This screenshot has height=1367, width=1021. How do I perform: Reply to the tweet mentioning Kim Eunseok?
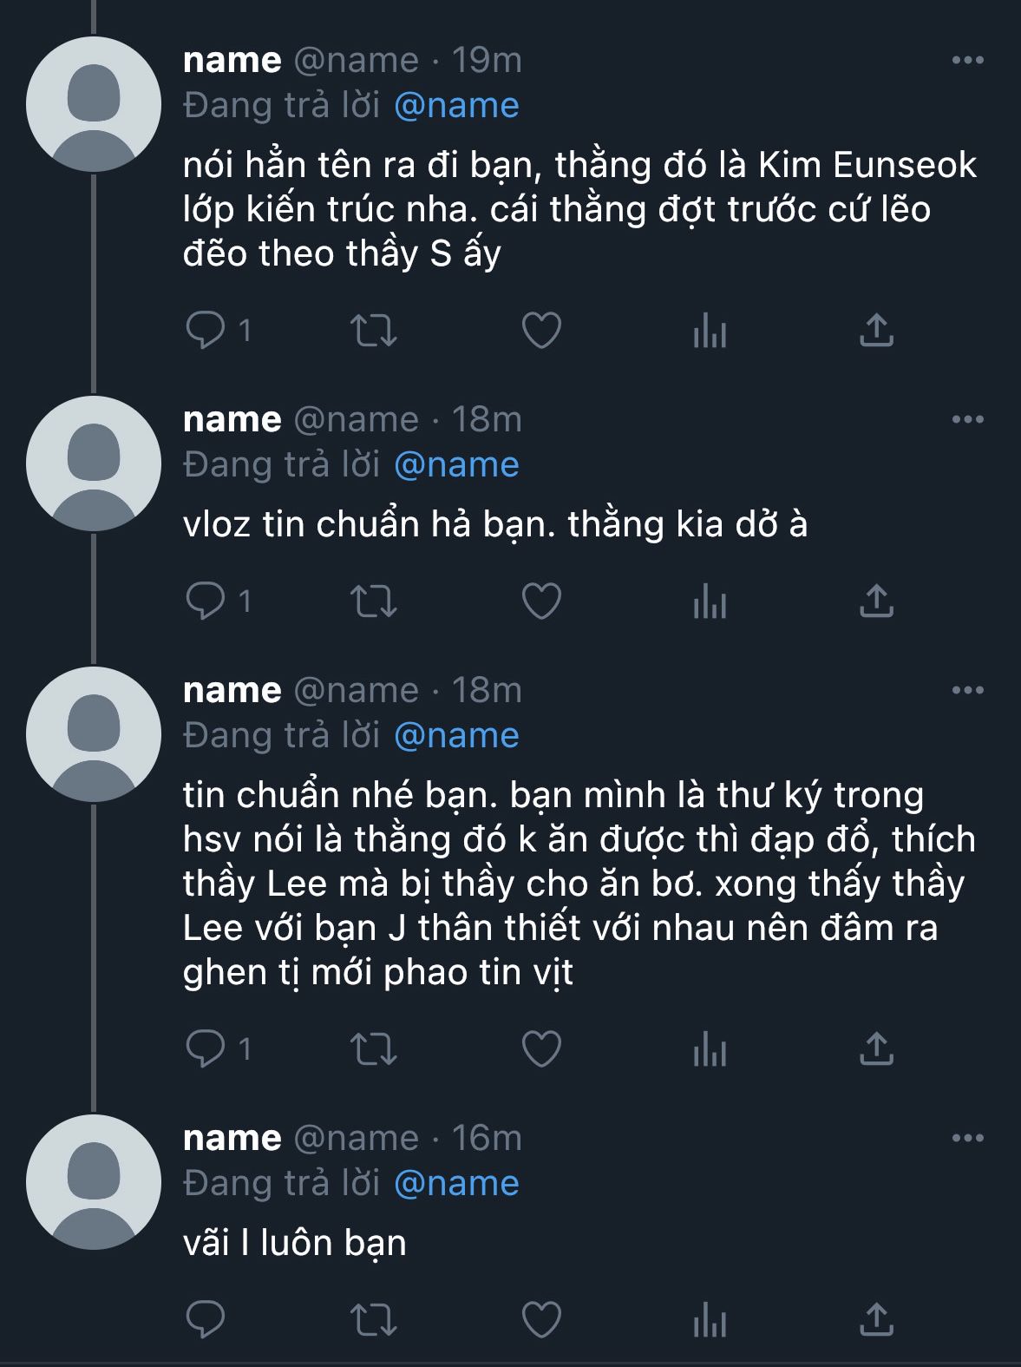coord(206,331)
